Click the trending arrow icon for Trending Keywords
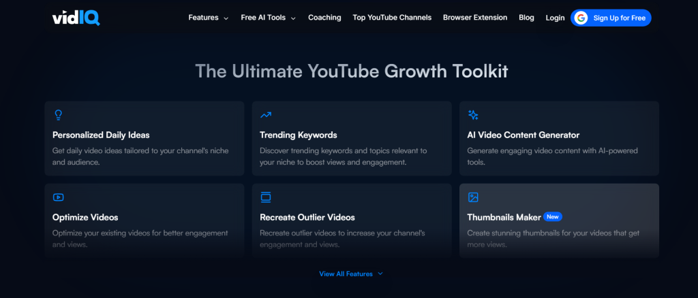Viewport: 698px width, 298px height. (x=266, y=115)
